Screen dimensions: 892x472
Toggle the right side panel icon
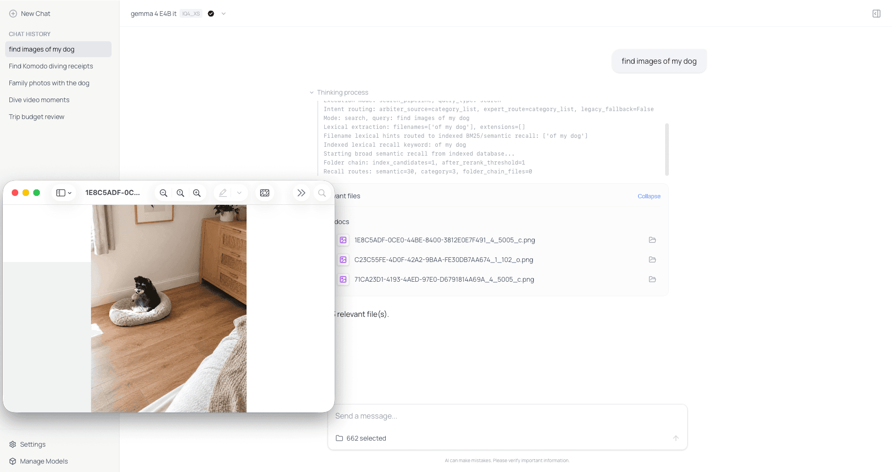click(x=877, y=14)
